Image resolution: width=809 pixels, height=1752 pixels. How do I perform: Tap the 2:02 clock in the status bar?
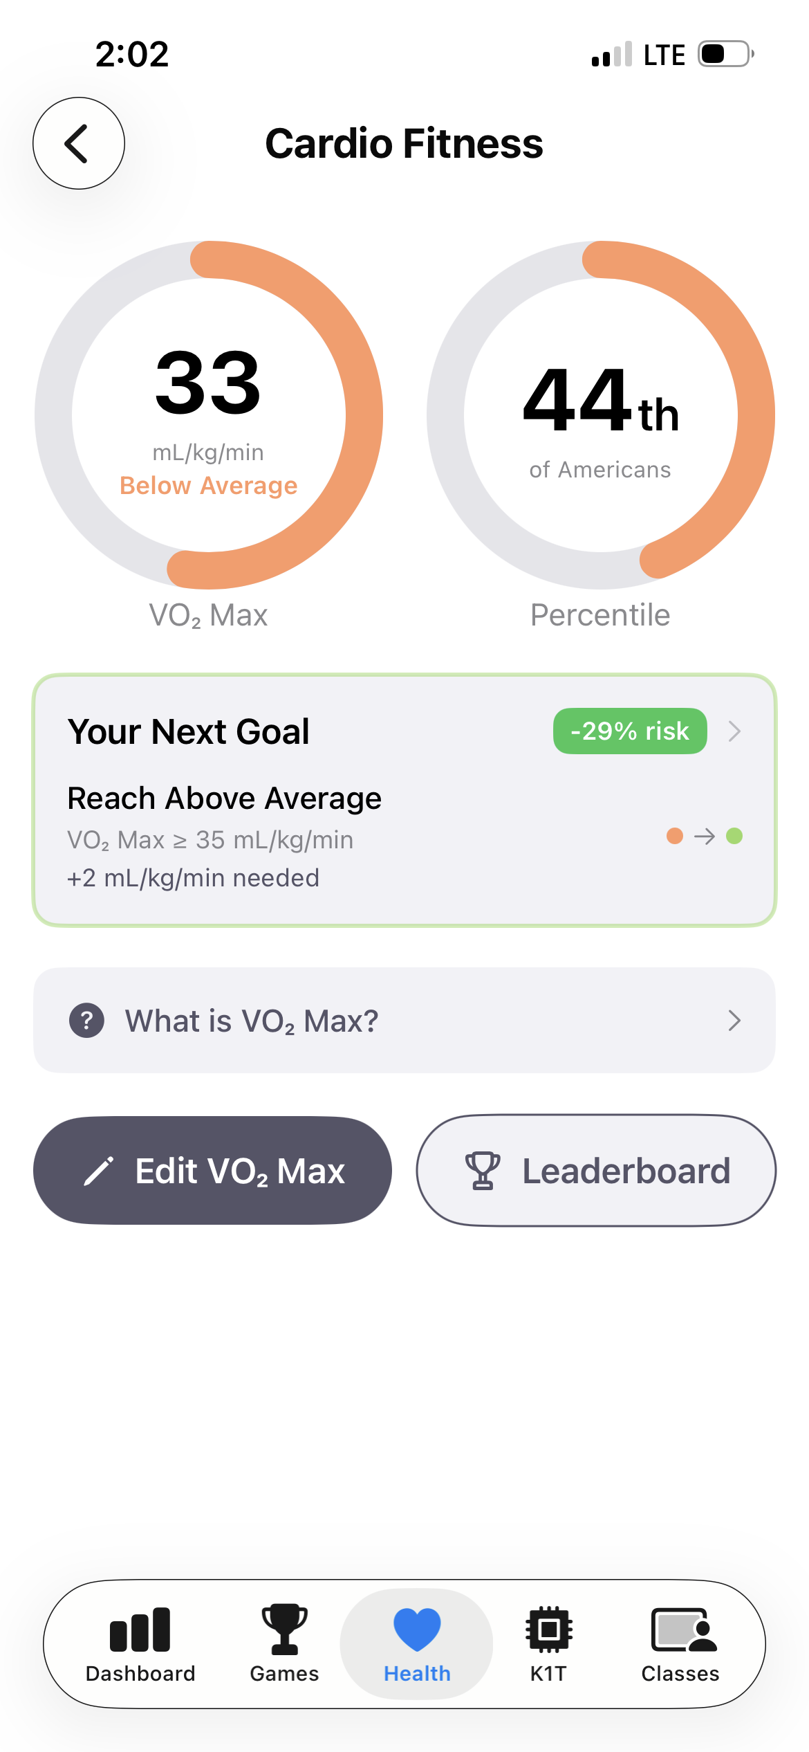133,54
